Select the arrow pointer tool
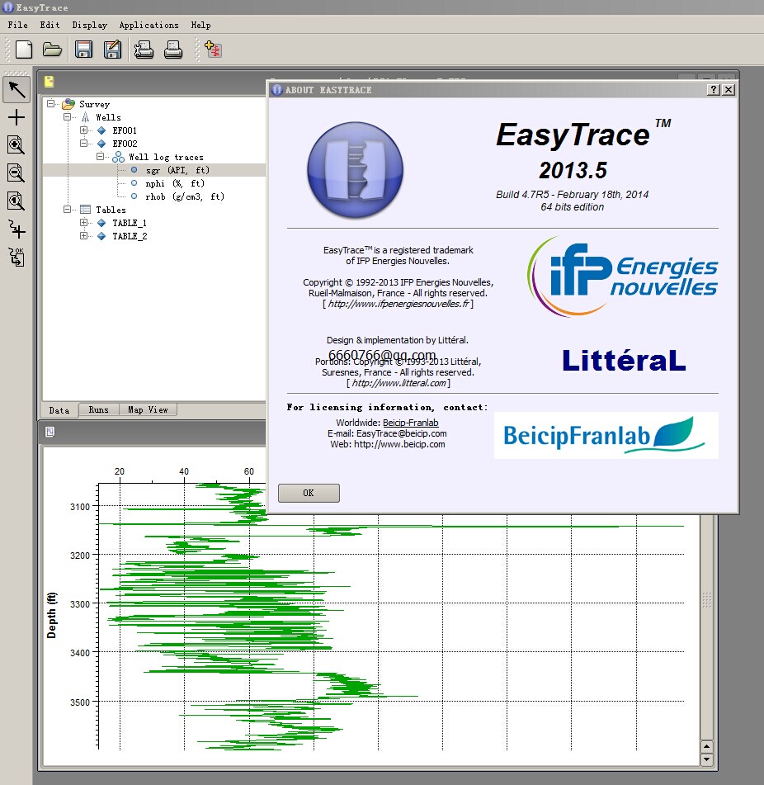The height and width of the screenshot is (785, 764). pyautogui.click(x=17, y=90)
